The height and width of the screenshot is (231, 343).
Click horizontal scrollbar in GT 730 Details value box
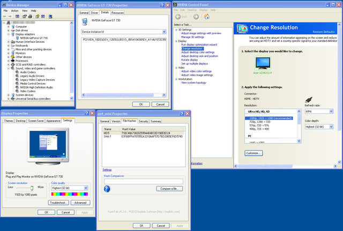click(124, 95)
